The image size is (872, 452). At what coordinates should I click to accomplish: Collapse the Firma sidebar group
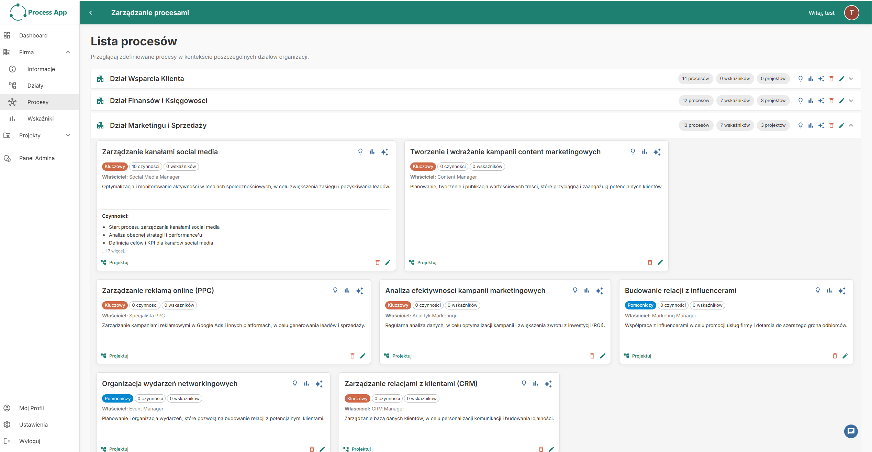point(68,52)
